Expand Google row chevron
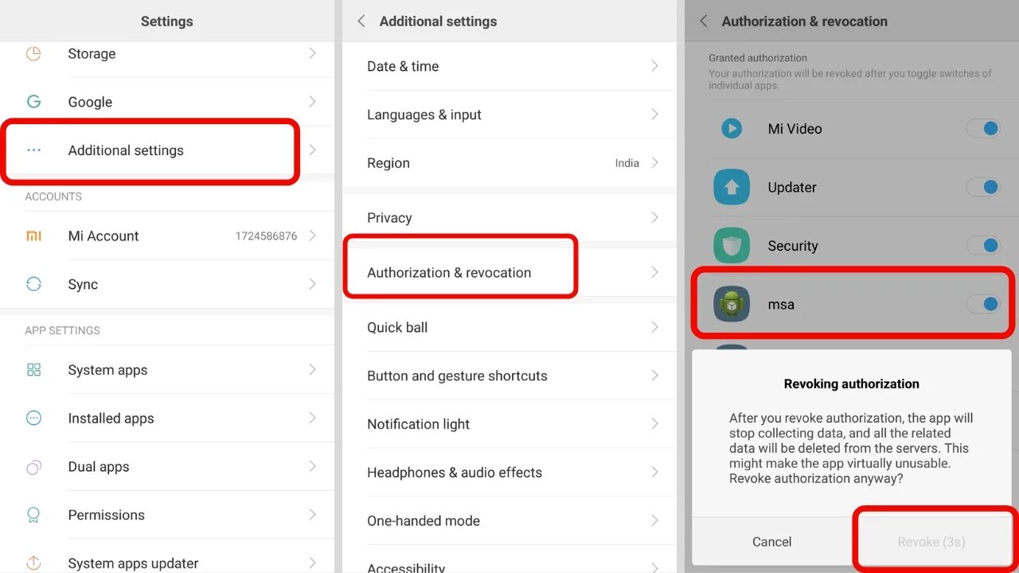The image size is (1019, 573). point(313,102)
